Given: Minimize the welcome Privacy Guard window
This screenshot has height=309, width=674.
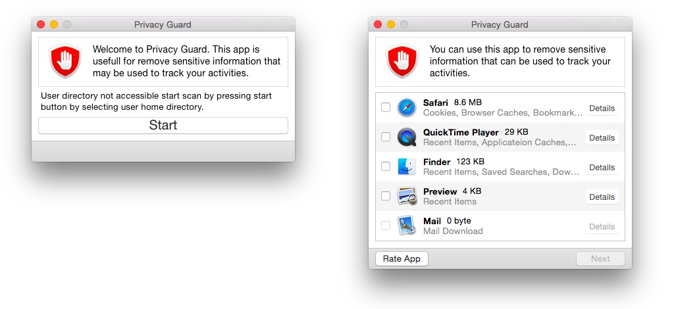Looking at the screenshot, I should pyautogui.click(x=54, y=24).
